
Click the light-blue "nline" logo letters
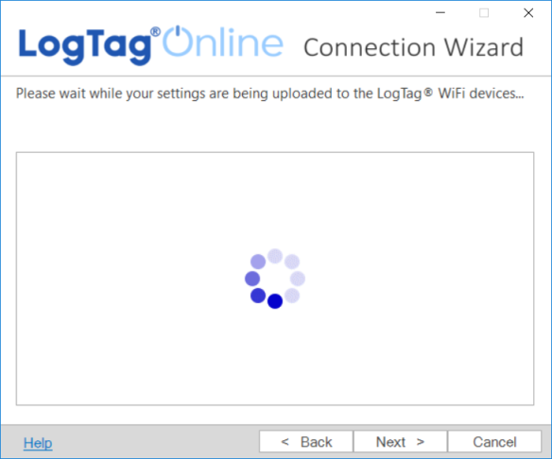238,42
